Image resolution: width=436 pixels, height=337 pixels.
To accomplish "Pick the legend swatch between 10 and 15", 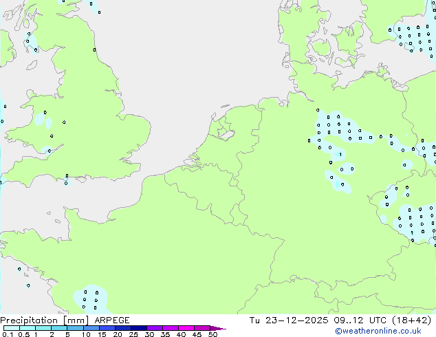I will click(x=93, y=329).
